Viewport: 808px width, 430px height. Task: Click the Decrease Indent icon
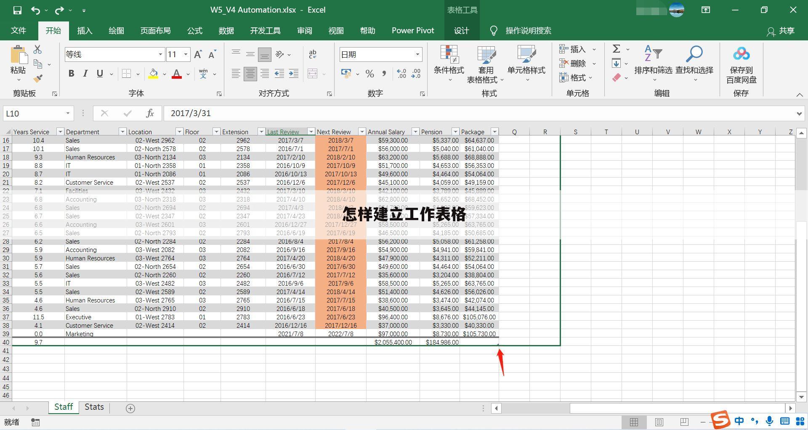pyautogui.click(x=279, y=74)
